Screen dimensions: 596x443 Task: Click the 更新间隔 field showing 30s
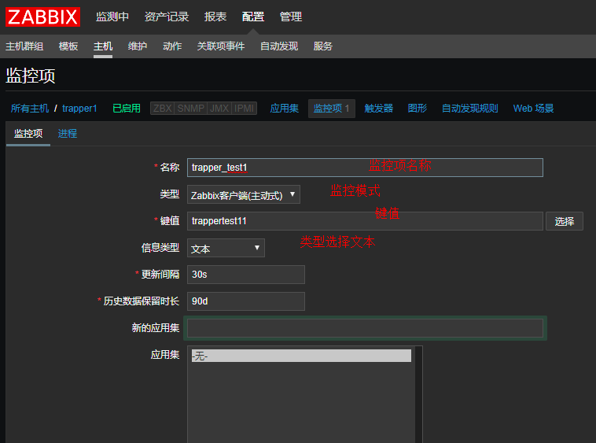coord(246,275)
